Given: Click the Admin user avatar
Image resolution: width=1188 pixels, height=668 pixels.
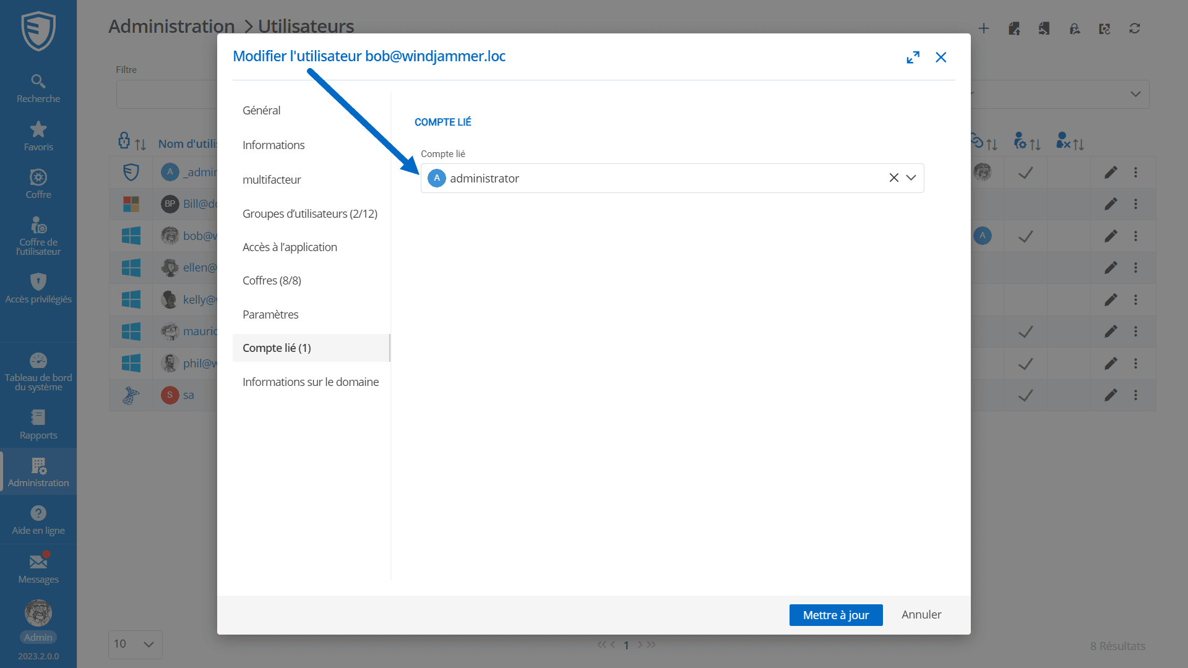Looking at the screenshot, I should 38,613.
